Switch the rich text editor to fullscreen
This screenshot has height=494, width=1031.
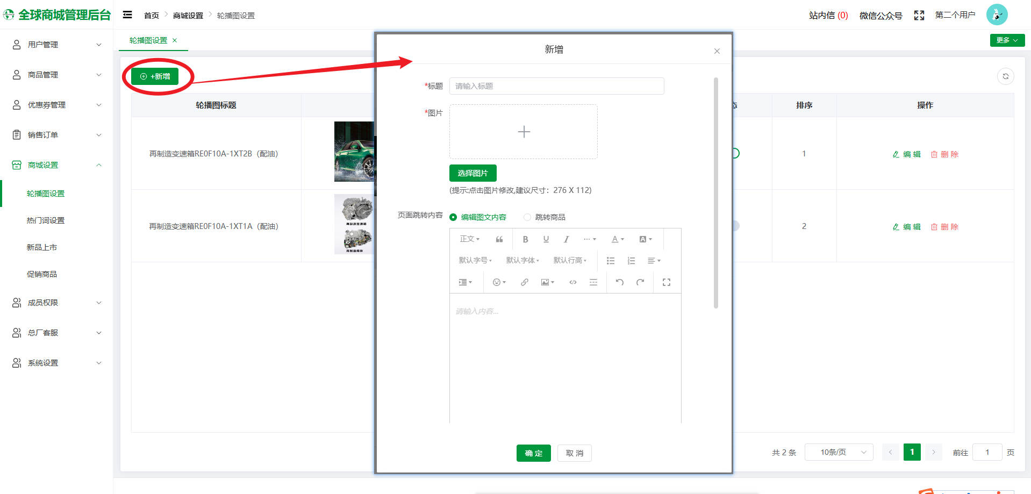pyautogui.click(x=666, y=282)
